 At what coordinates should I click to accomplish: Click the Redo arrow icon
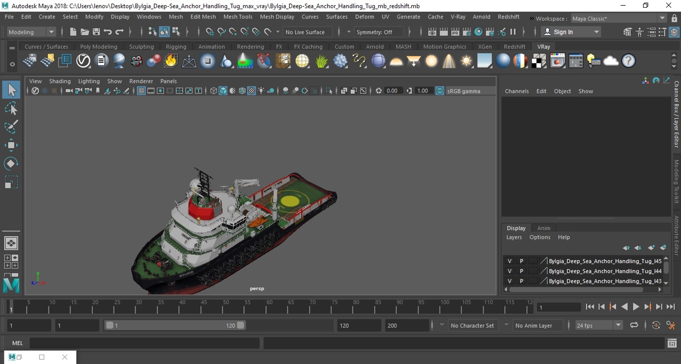120,32
